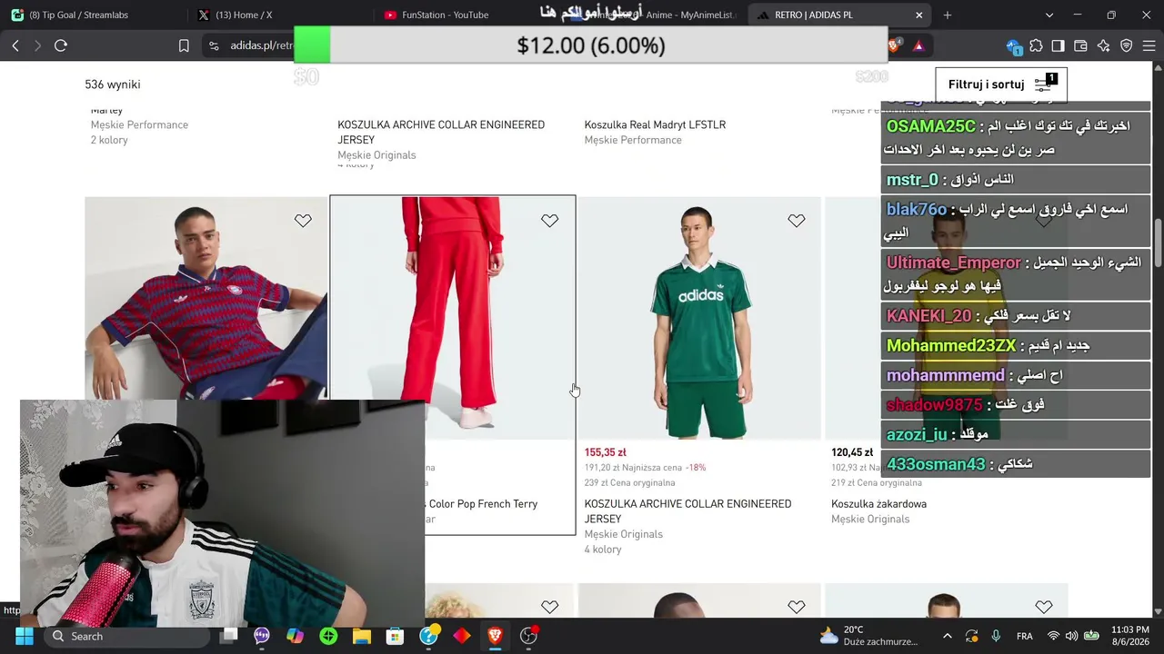The height and width of the screenshot is (654, 1164).
Task: Click the 4 kolory text under green jersey
Action: (x=603, y=550)
